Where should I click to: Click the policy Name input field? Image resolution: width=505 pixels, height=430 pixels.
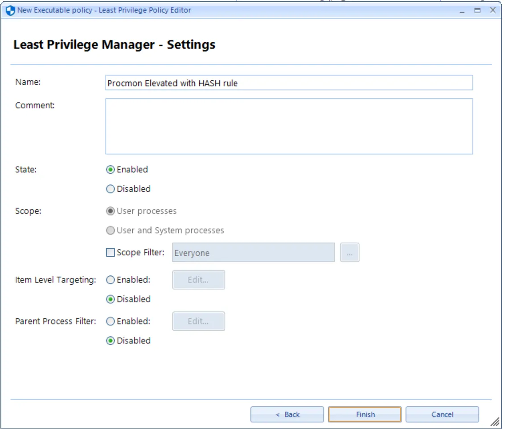pos(289,82)
